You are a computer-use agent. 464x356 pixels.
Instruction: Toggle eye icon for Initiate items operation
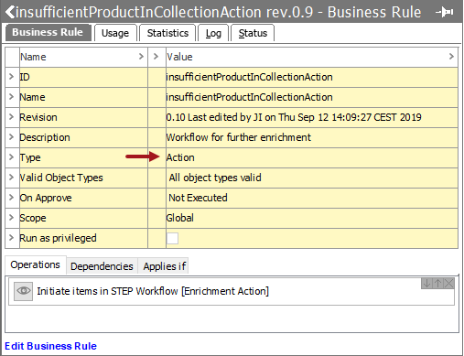click(x=23, y=291)
